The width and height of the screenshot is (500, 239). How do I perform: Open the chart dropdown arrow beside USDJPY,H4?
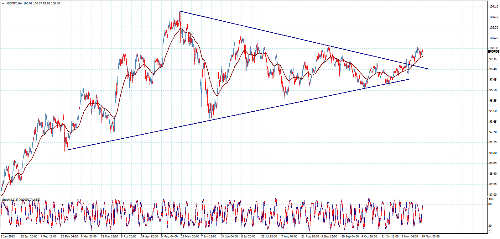3,3
